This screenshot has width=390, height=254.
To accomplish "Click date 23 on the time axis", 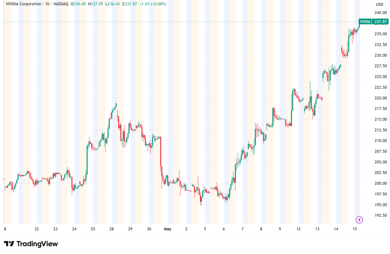I will (56, 229).
